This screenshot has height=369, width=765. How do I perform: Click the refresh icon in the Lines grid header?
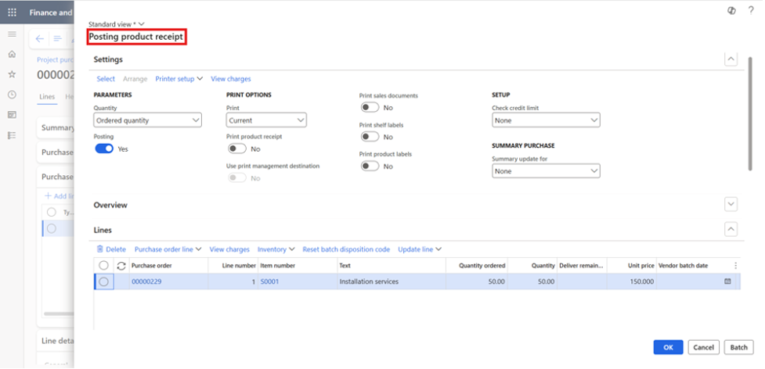pos(121,266)
